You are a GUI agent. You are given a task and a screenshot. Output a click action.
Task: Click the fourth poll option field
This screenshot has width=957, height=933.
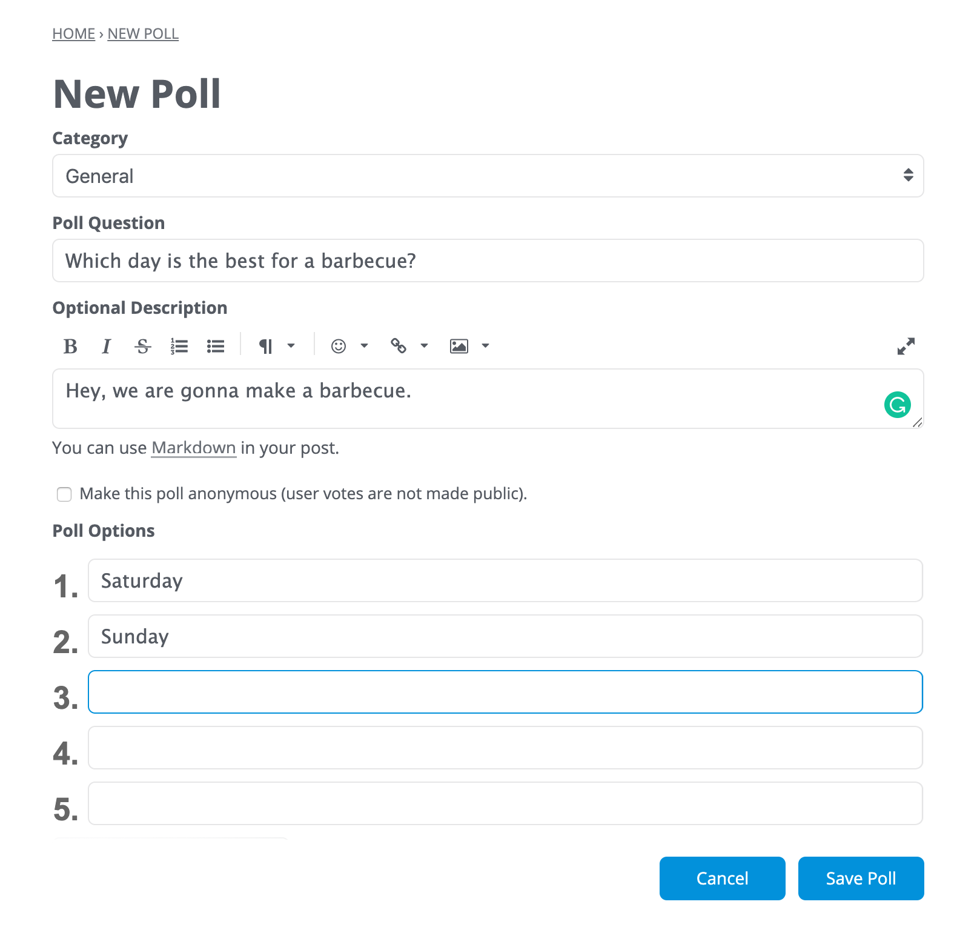(x=505, y=748)
